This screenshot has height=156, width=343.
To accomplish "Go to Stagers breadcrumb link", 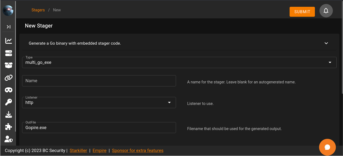I will pyautogui.click(x=38, y=10).
